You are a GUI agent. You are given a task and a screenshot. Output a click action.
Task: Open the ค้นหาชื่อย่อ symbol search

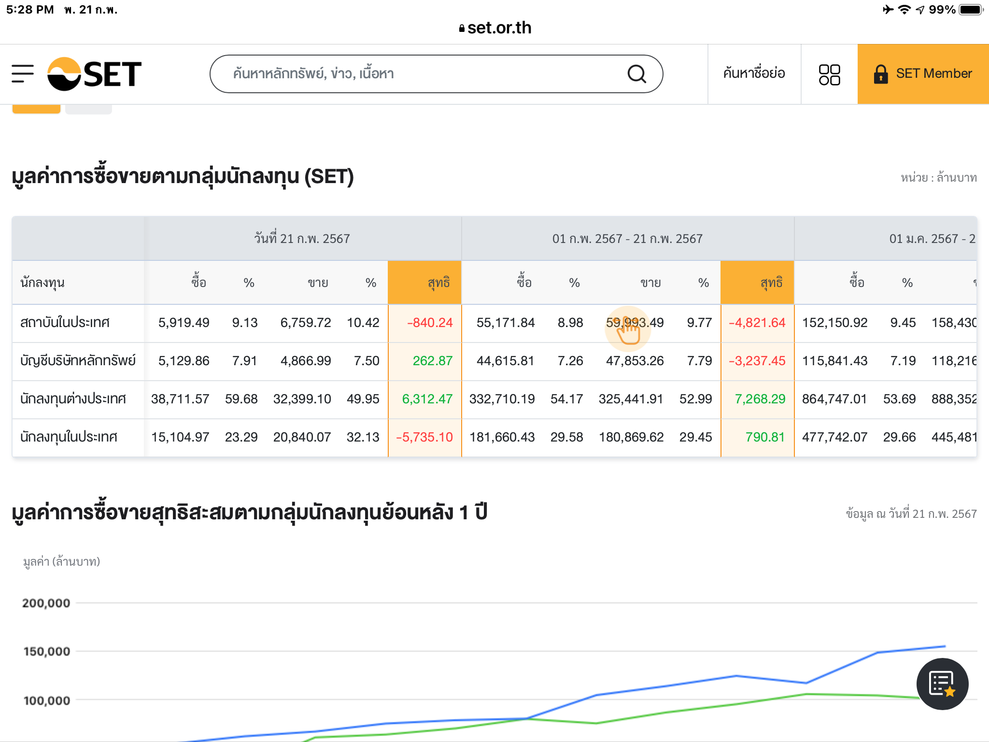[x=754, y=74]
